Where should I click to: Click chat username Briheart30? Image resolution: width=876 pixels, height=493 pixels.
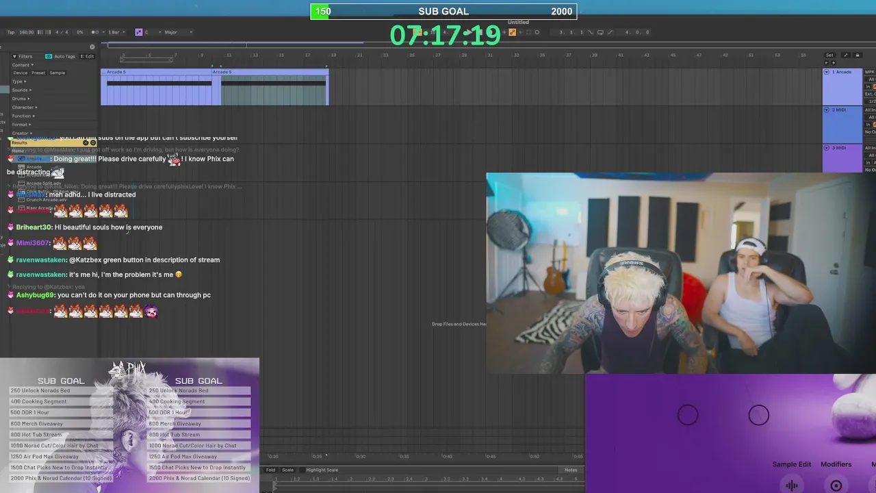click(34, 227)
